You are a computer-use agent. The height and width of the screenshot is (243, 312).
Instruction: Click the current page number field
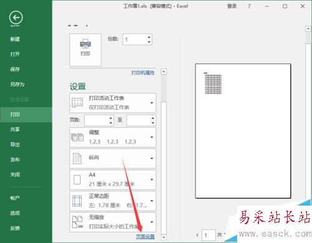pos(208,236)
